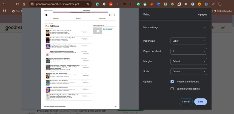Viewport: 234px width, 114px height.
Task: Open the green robot face extension
Action: (145, 4)
